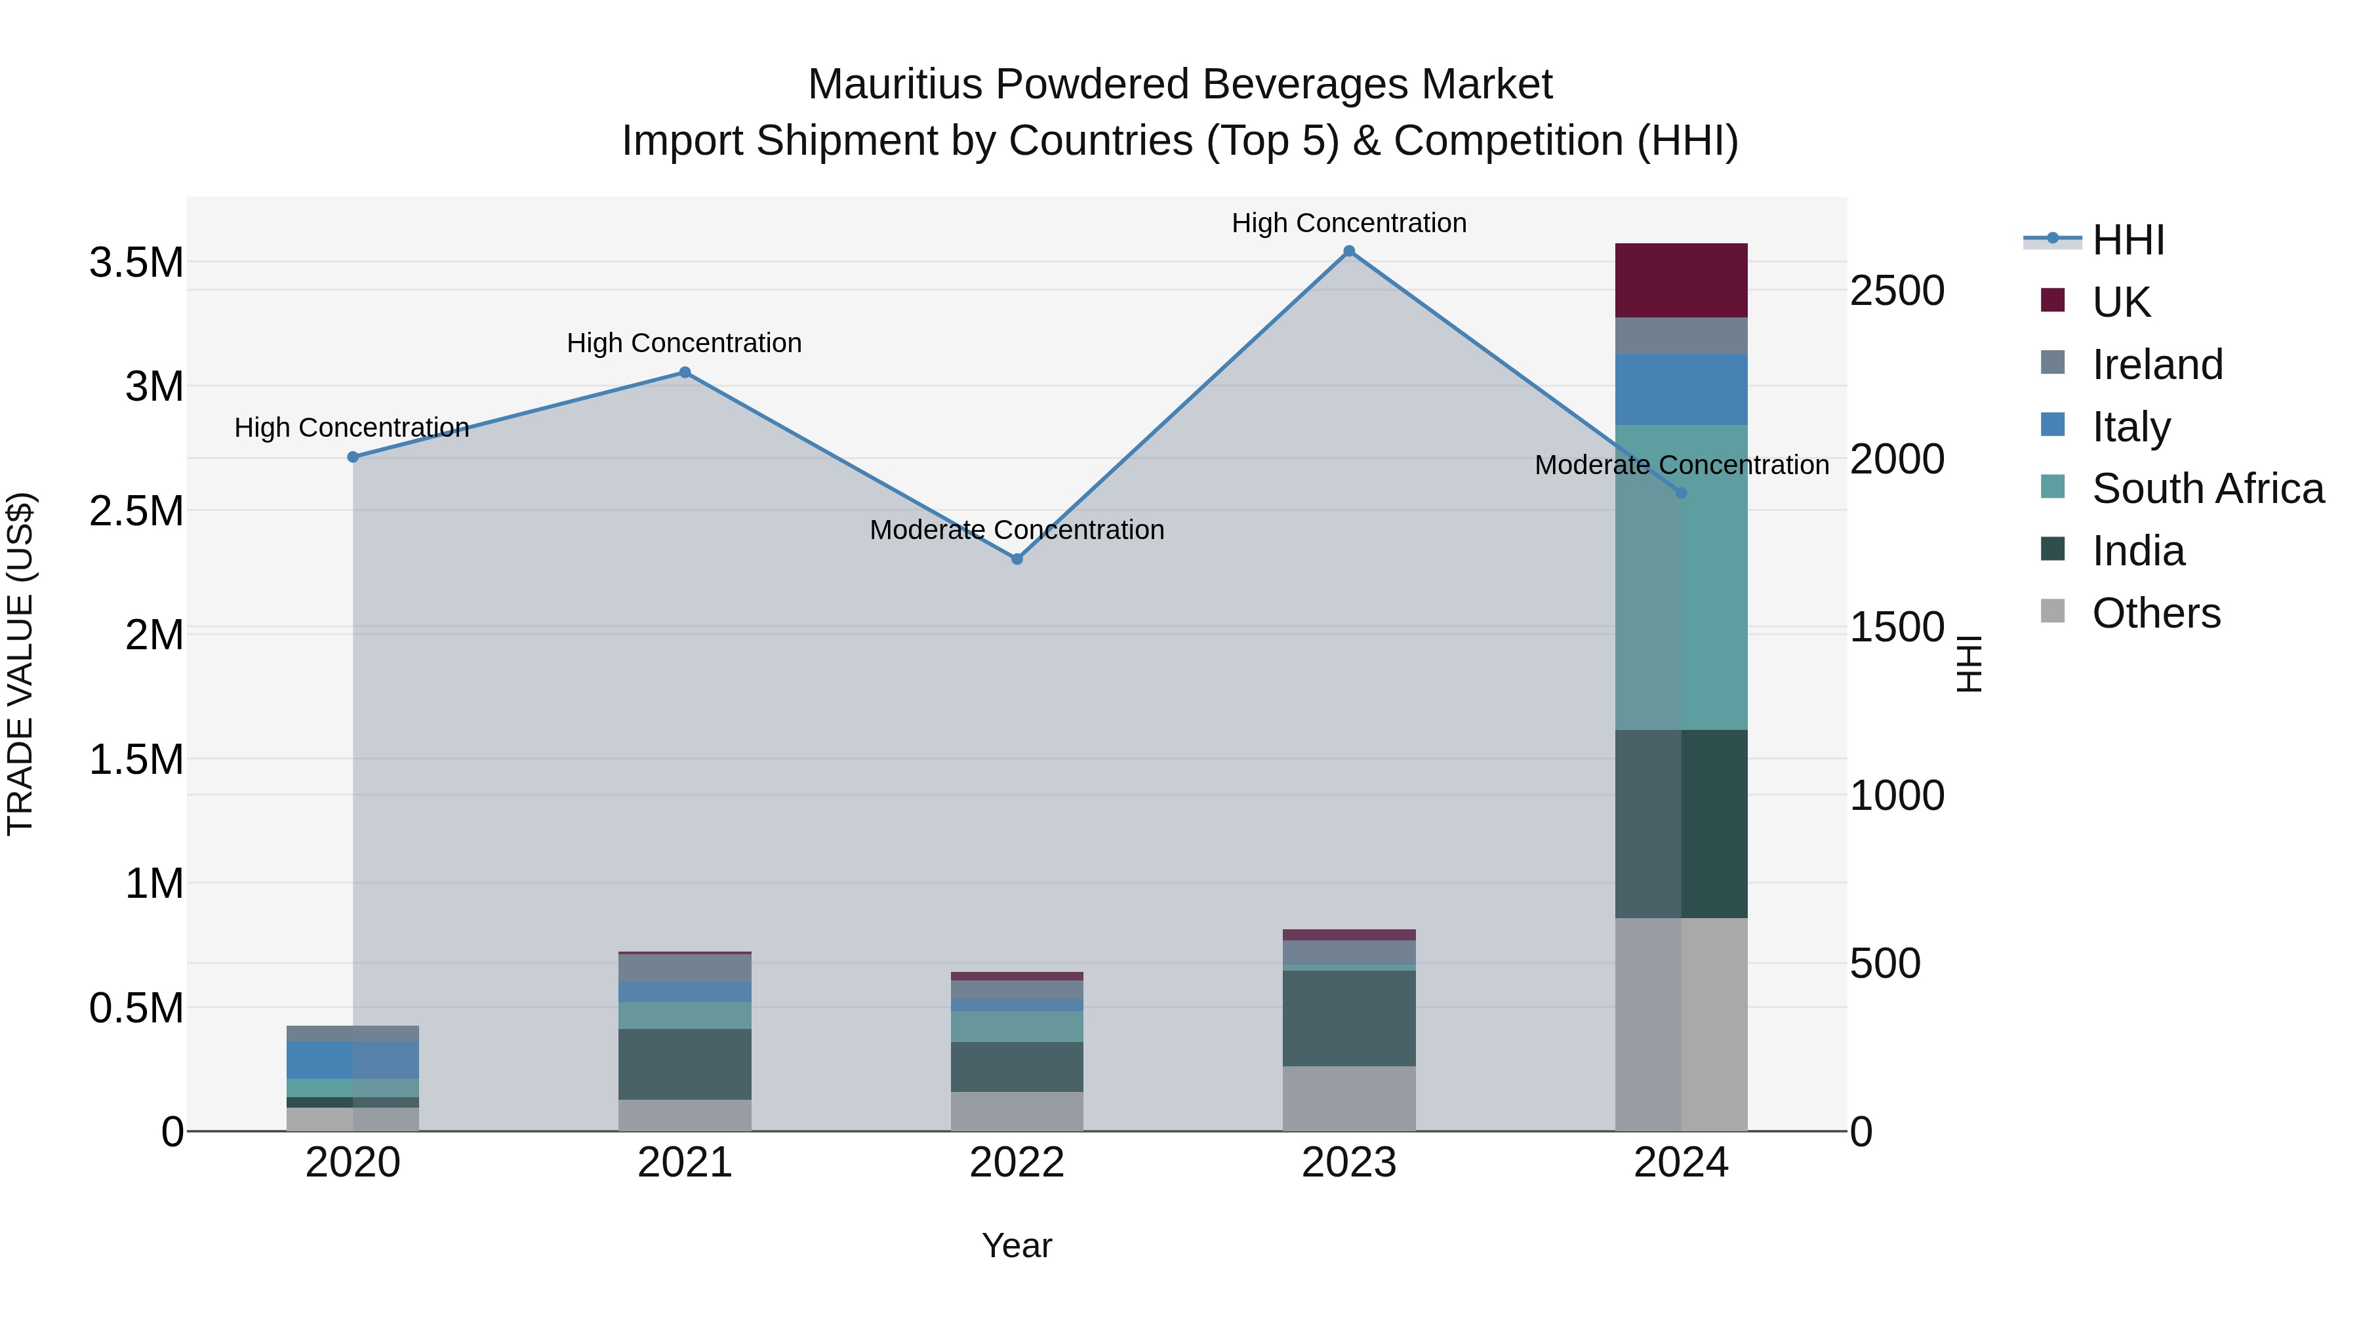This screenshot has height=1328, width=2361.
Task: Click the 2020 Italy bar segment
Action: pyautogui.click(x=353, y=1060)
